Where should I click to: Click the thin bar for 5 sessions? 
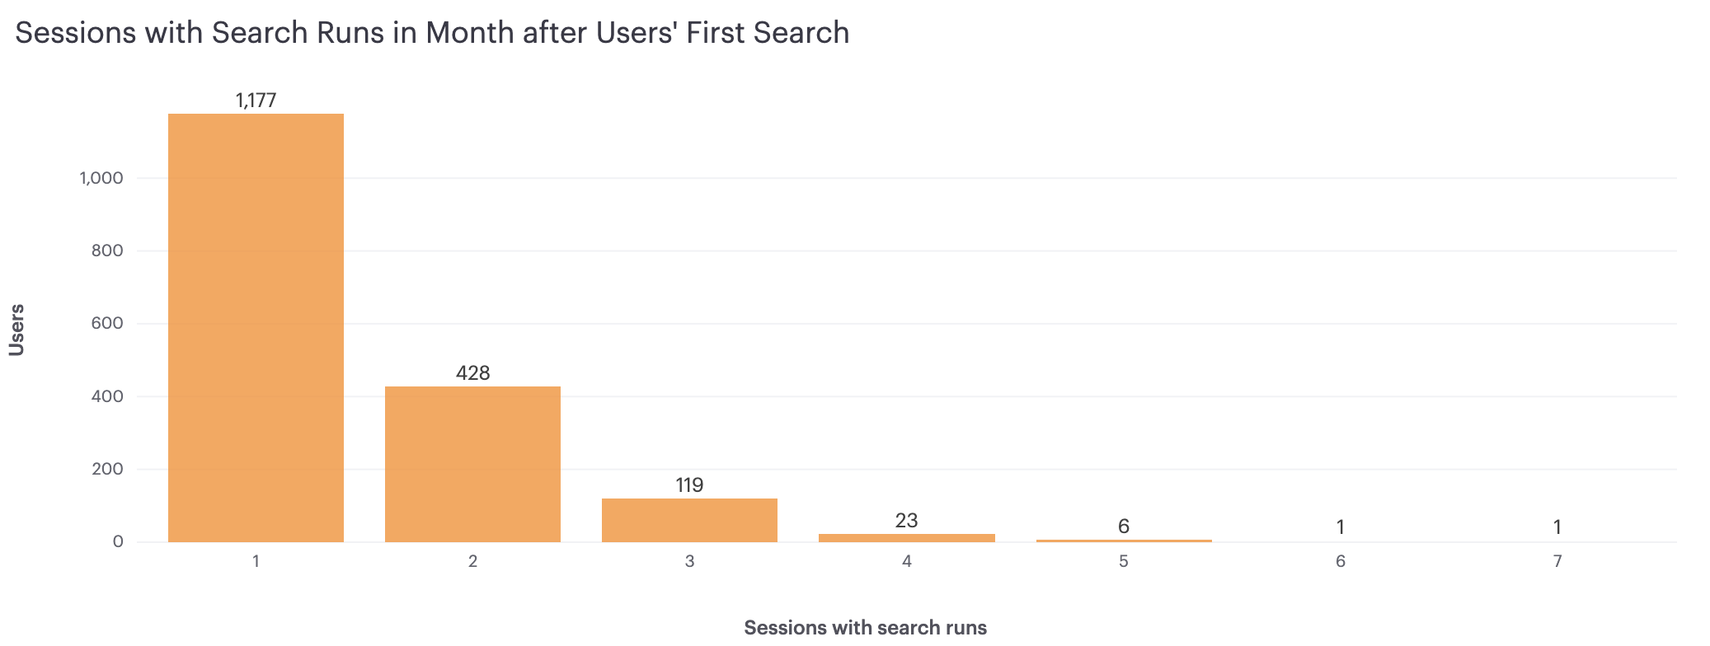[x=1123, y=541]
